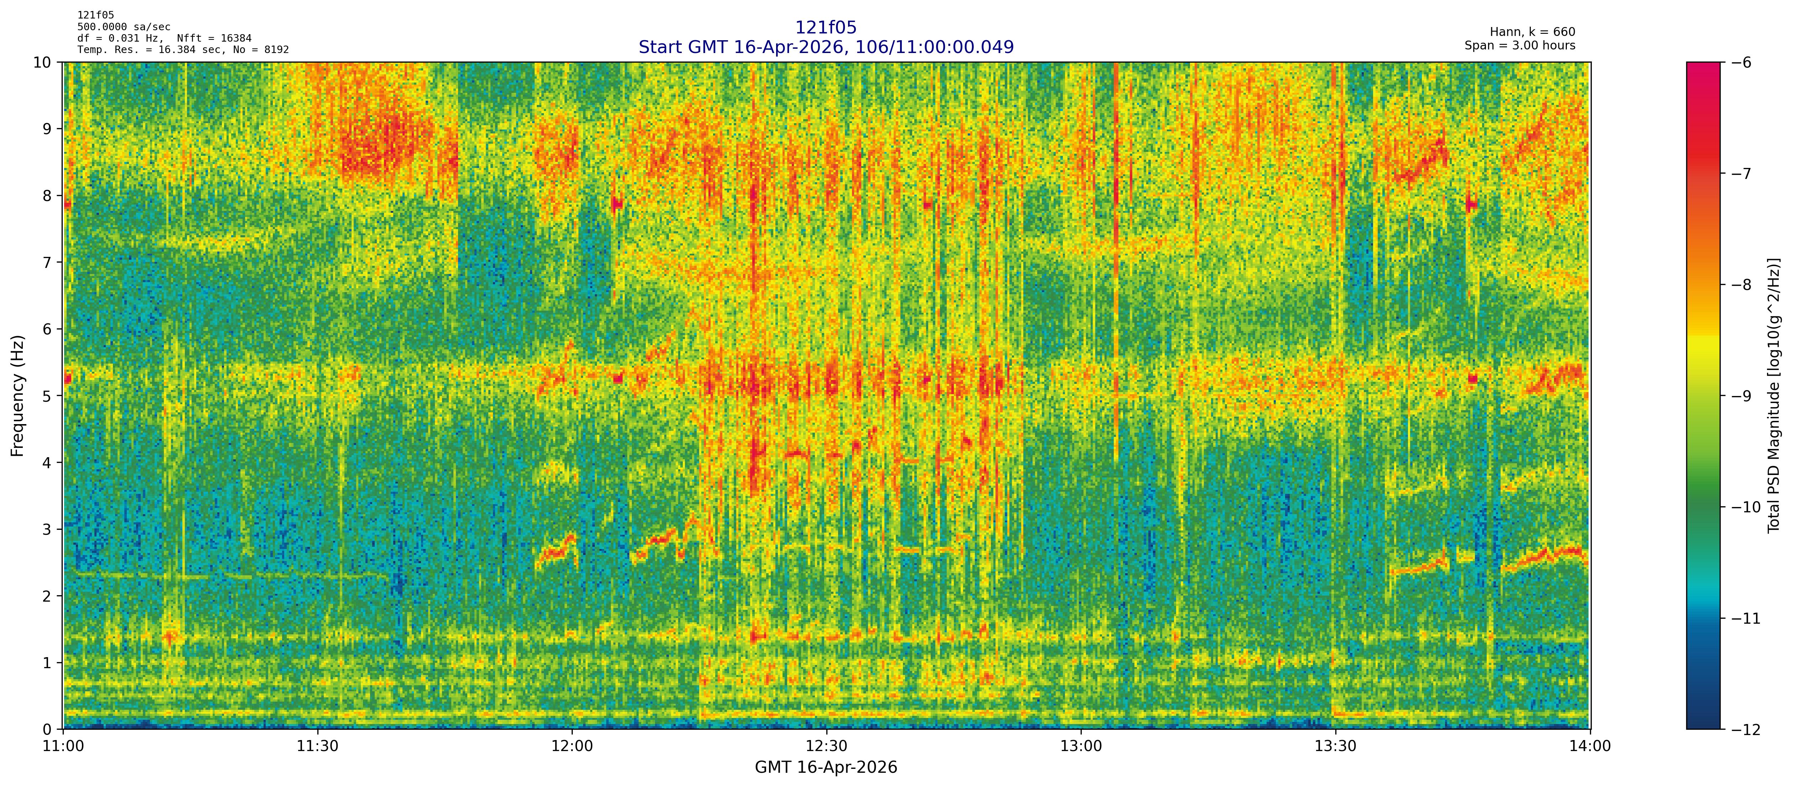Click the Start GMT 16-Apr-2026 subtitle
The height and width of the screenshot is (787, 1793).
(x=826, y=47)
